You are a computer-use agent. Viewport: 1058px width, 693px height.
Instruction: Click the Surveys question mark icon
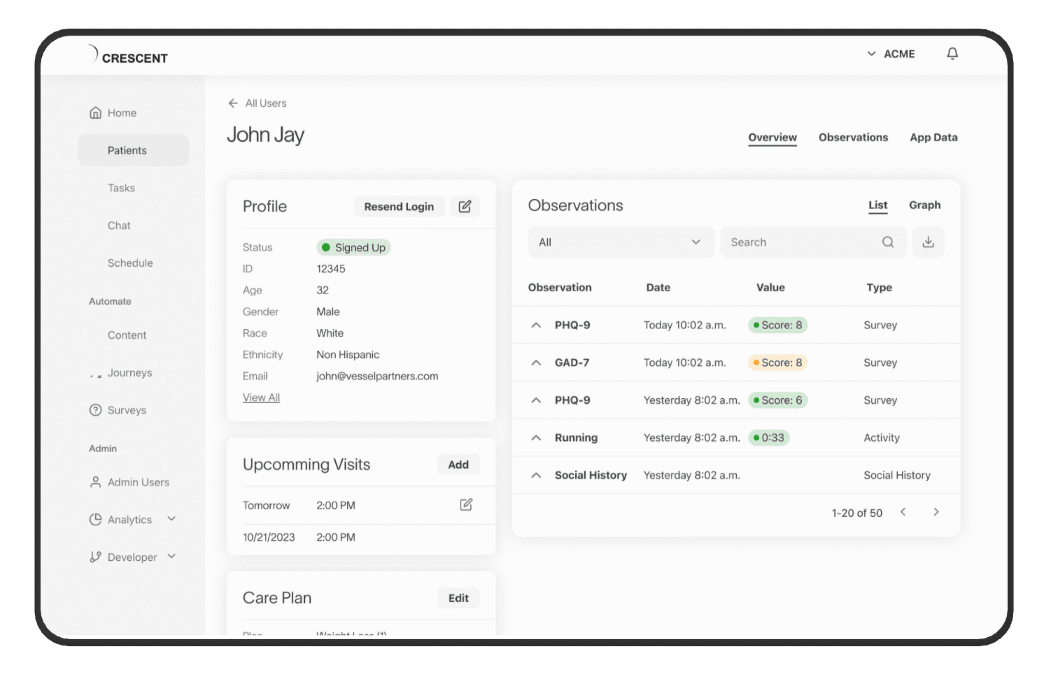(x=96, y=410)
